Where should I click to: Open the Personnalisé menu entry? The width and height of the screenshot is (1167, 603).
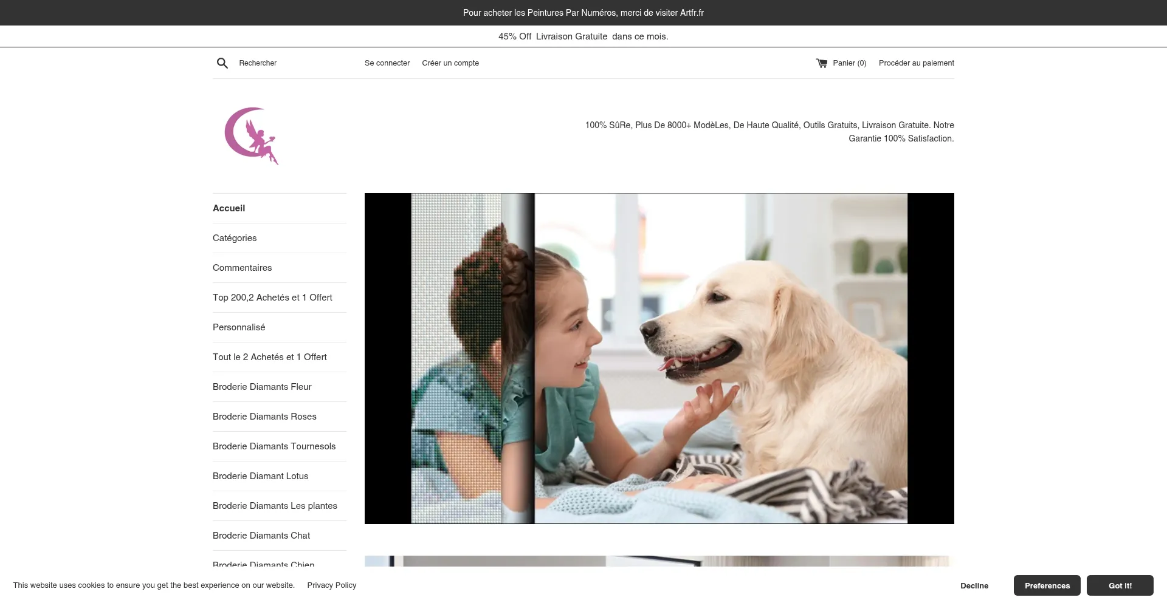239,327
